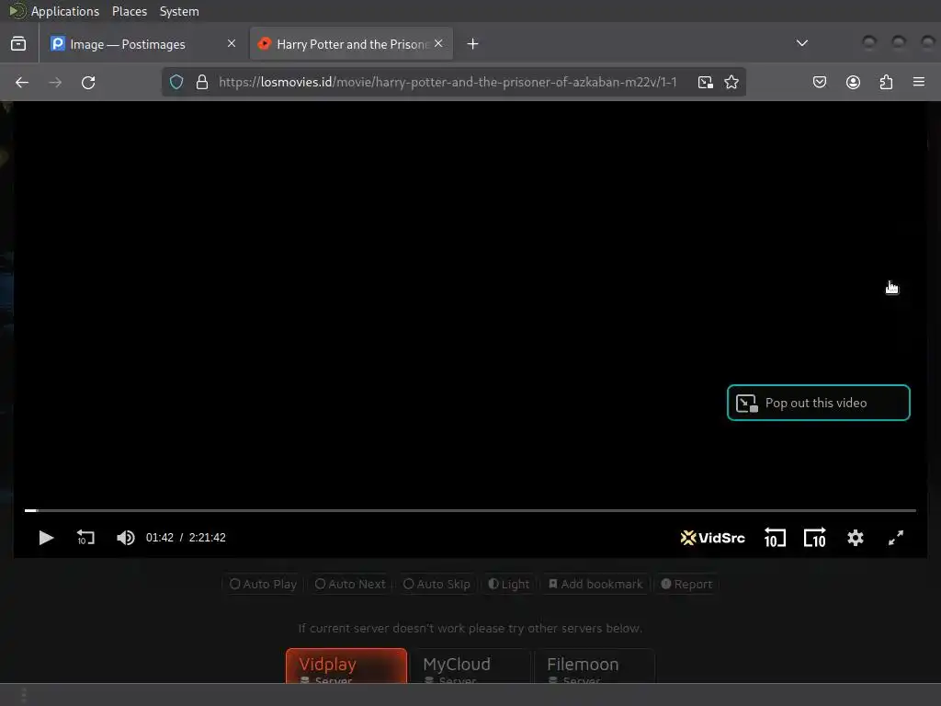This screenshot has height=706, width=941.
Task: Click the URL address bar
Action: coord(448,82)
